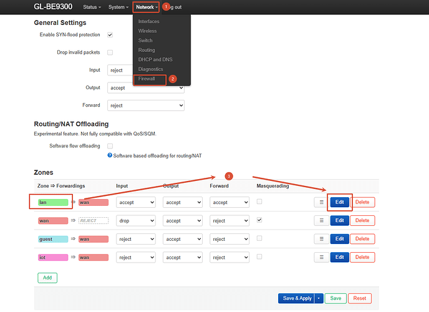Viewport: 429px width, 312px height.
Task: Click the blue help icon under Software flow offloading
Action: click(x=110, y=155)
